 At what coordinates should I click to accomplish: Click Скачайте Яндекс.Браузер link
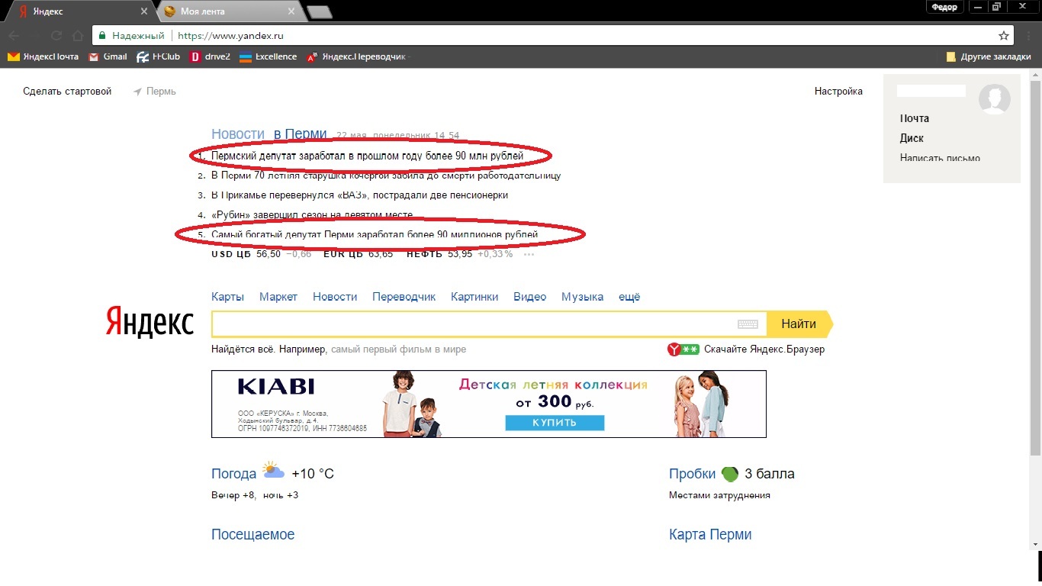coord(764,349)
